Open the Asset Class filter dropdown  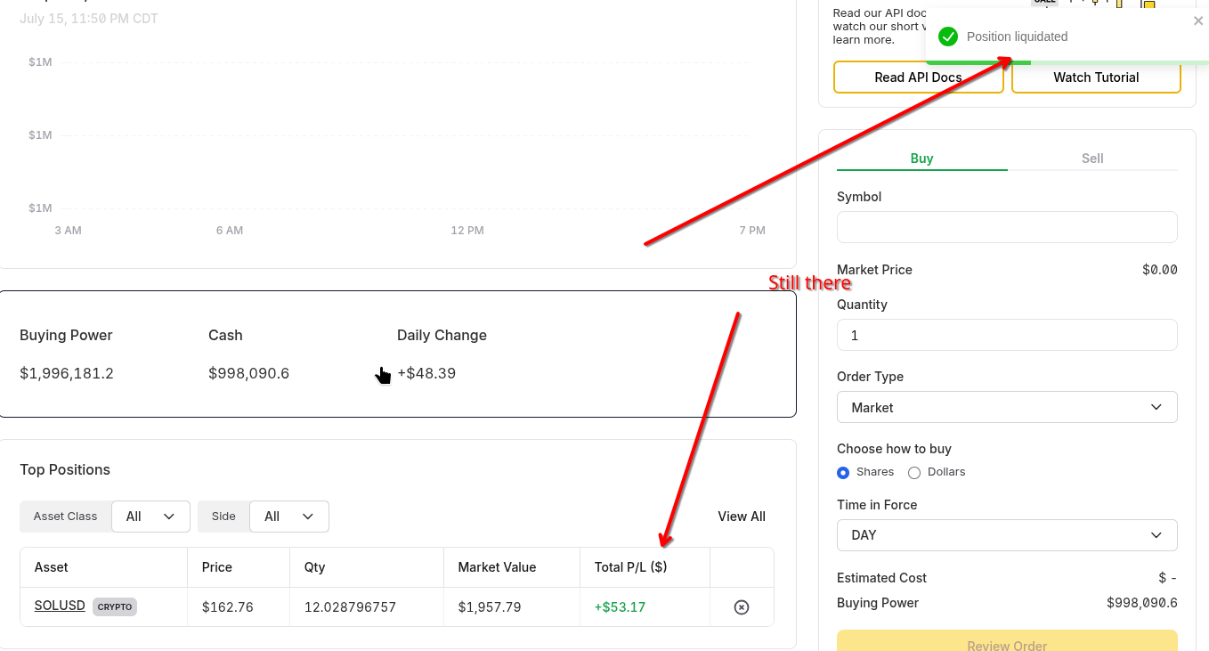(150, 517)
